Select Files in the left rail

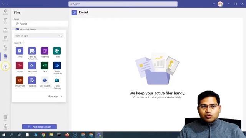tap(5, 57)
